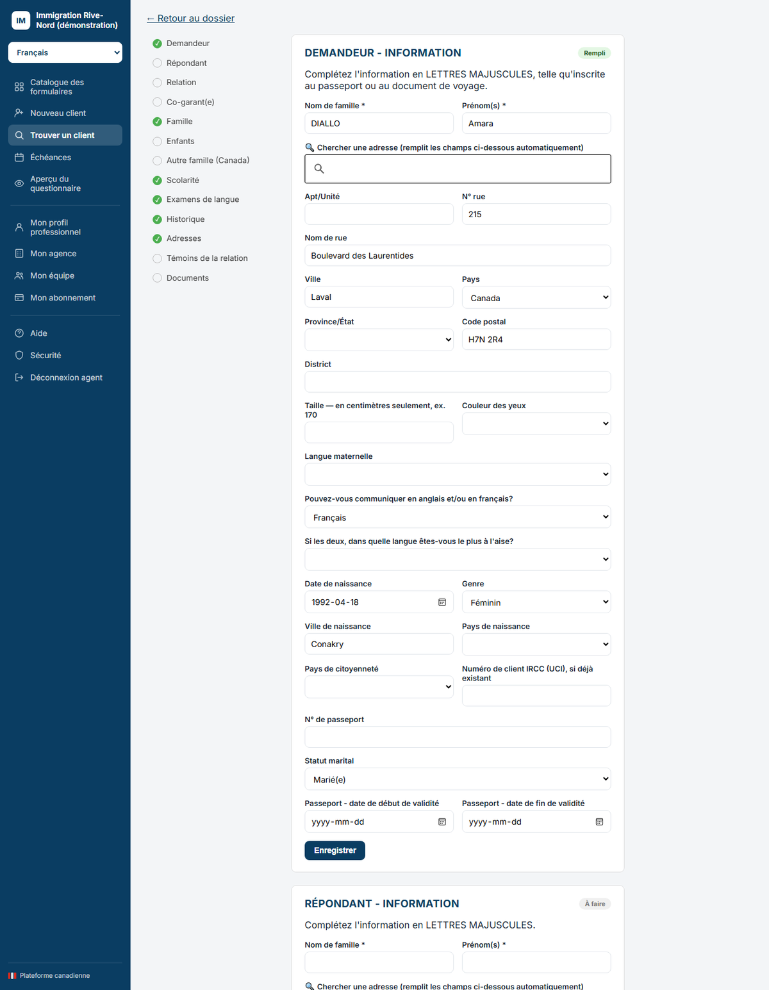Click the magnifier inside address search box
Image resolution: width=769 pixels, height=990 pixels.
click(x=319, y=169)
